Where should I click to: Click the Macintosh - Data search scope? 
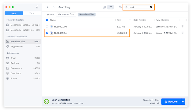click(66, 14)
